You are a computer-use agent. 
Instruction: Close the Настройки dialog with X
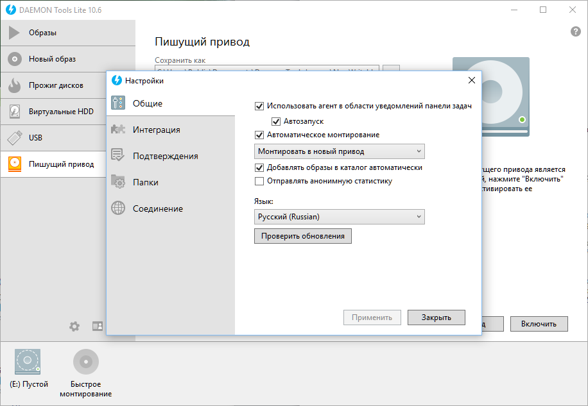click(472, 80)
